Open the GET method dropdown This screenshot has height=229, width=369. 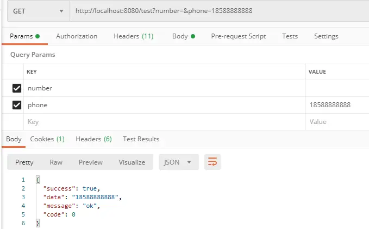[39, 11]
